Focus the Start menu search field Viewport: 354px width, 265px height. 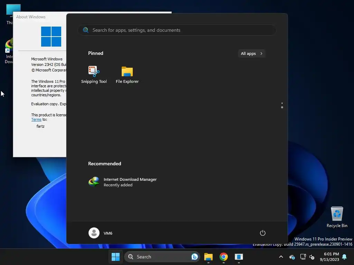click(x=177, y=30)
